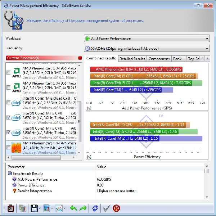
Task: Enable the AMD Phenom II X4 965 checkbox
Action: (8, 73)
